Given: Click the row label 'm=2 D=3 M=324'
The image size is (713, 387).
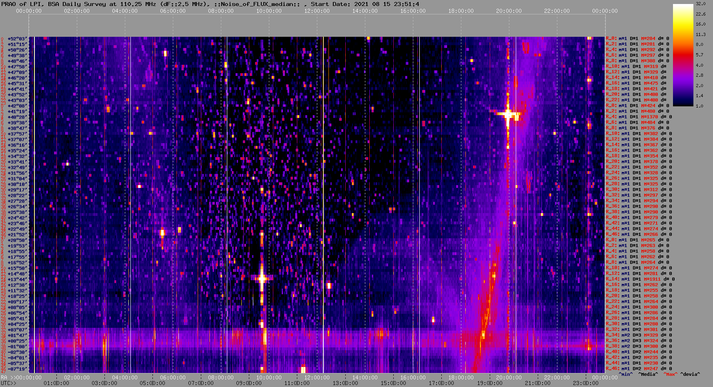Looking at the screenshot, I should click(639, 341).
